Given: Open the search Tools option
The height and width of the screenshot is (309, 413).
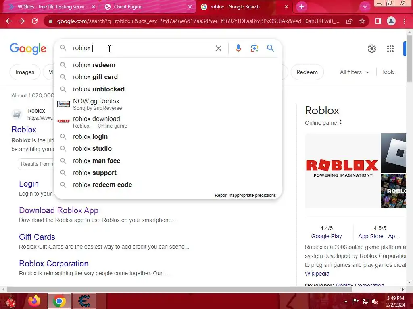Looking at the screenshot, I should 388,72.
